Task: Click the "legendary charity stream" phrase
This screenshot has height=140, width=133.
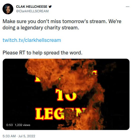Action: tap(50, 28)
